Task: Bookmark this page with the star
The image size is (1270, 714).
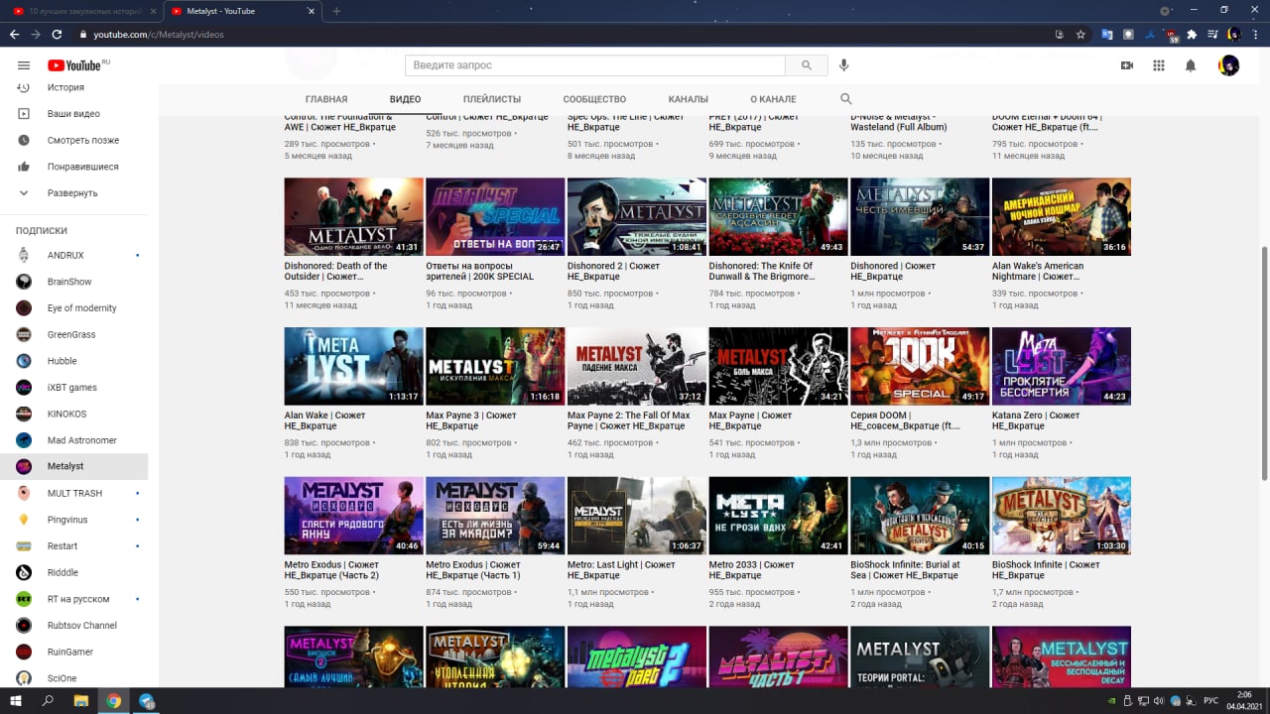Action: coord(1080,34)
